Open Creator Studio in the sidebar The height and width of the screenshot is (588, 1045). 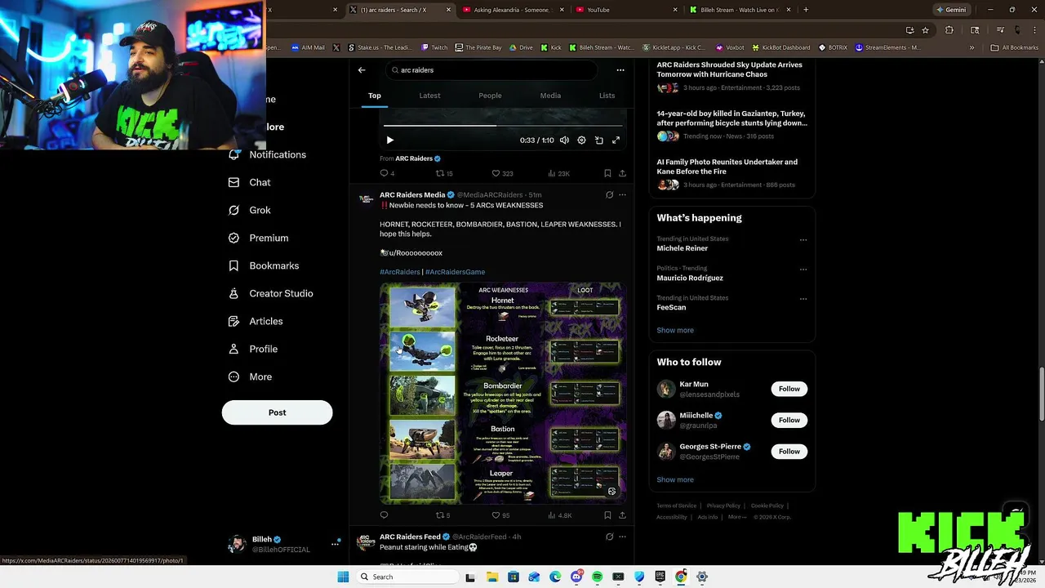271,293
